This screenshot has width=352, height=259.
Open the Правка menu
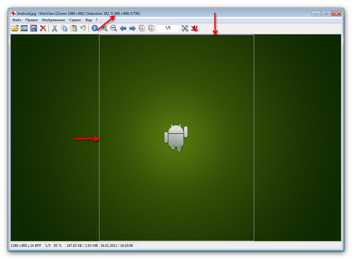pyautogui.click(x=31, y=20)
